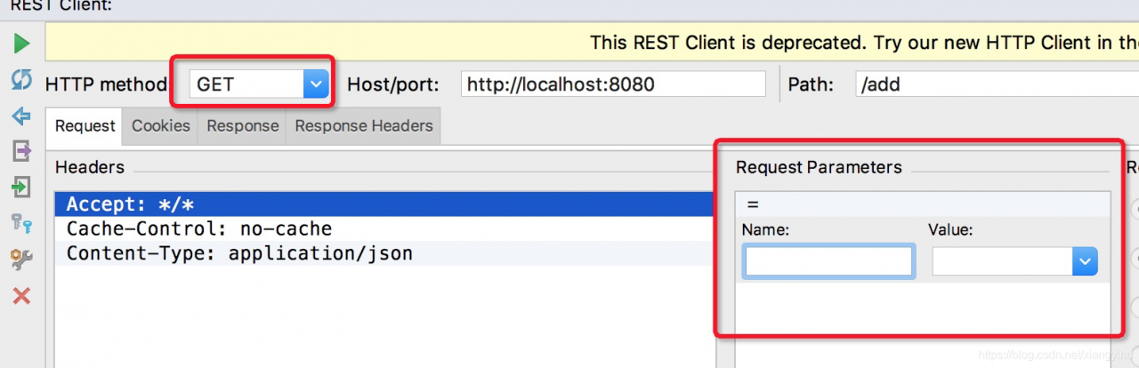
Task: Select the Content-Type: application/json header
Action: pos(384,253)
